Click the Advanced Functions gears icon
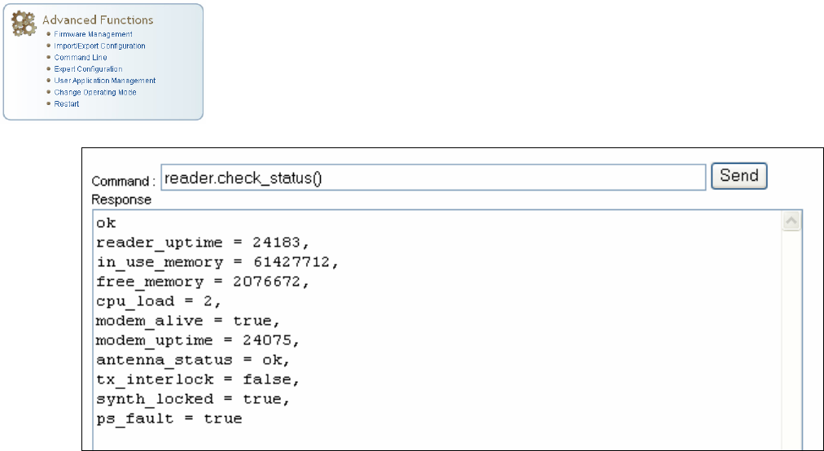824x451 pixels. 24,24
